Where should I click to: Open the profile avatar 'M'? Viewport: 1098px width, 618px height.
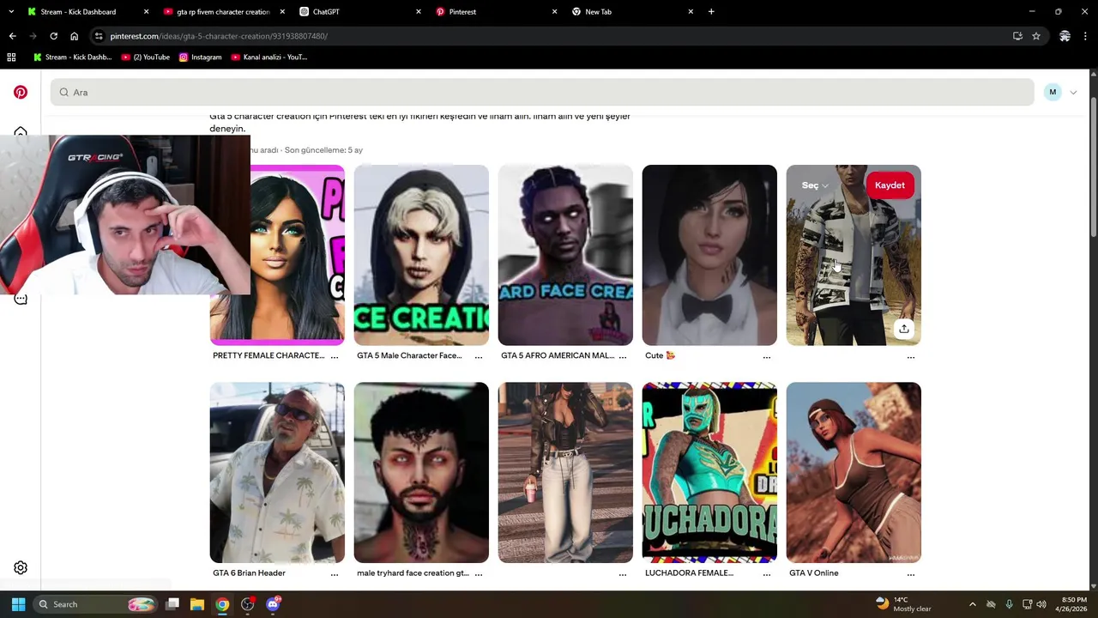(x=1053, y=92)
